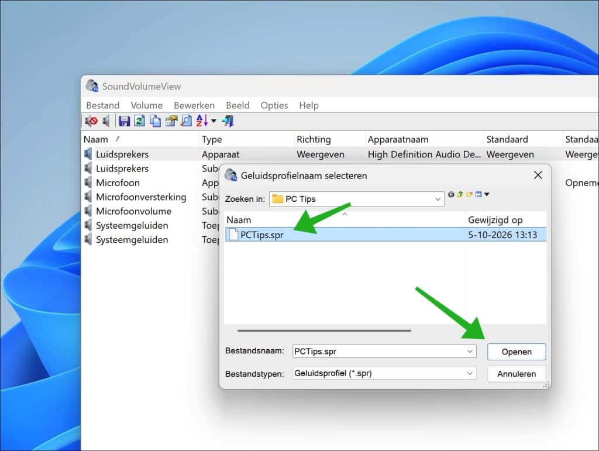Click the date '5-10-2026 13:13'
Viewport: 599px width, 451px height.
click(x=502, y=235)
